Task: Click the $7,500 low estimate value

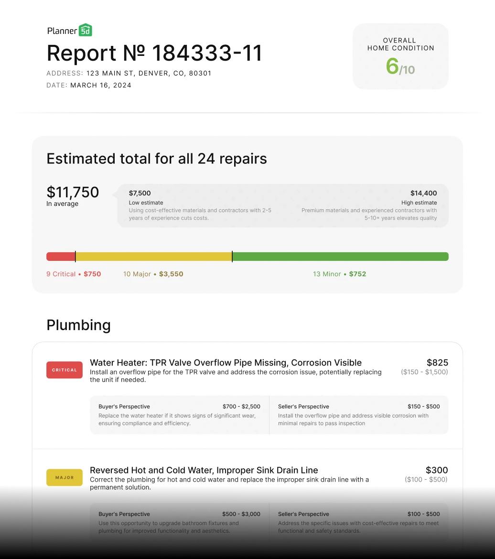Action: (140, 193)
